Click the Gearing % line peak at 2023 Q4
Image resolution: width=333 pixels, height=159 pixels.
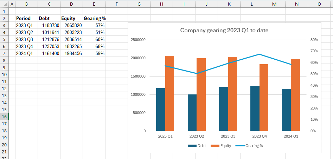(x=259, y=54)
